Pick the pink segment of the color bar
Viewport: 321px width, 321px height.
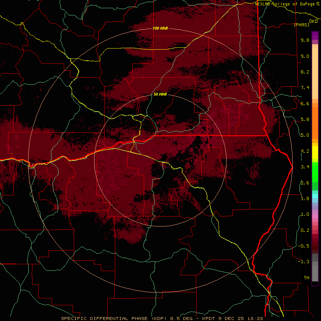tap(315, 216)
